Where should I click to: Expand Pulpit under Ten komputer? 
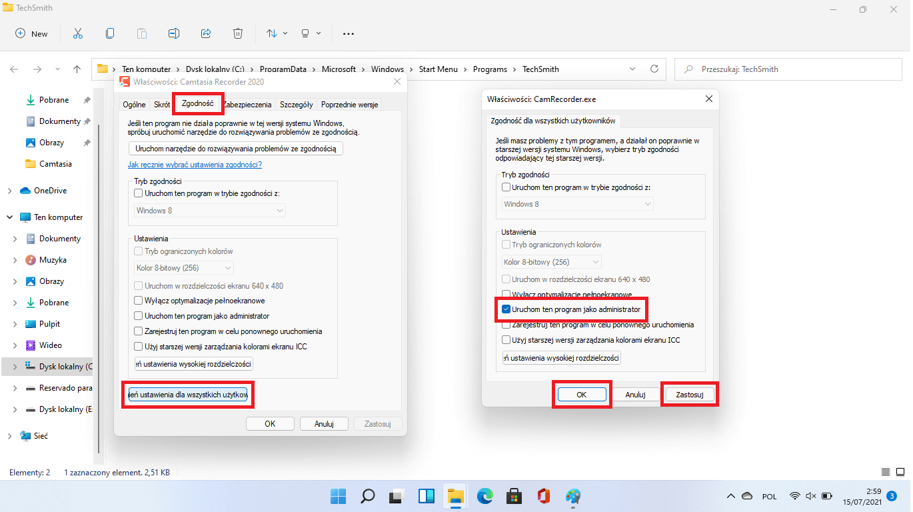point(15,324)
